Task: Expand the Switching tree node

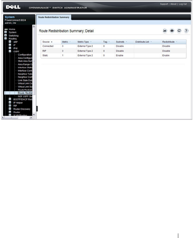Action: click(x=6, y=35)
